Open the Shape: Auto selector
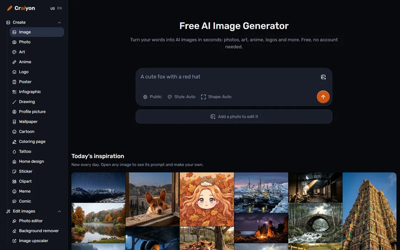Viewport: 400px width, 250px height. pyautogui.click(x=216, y=97)
